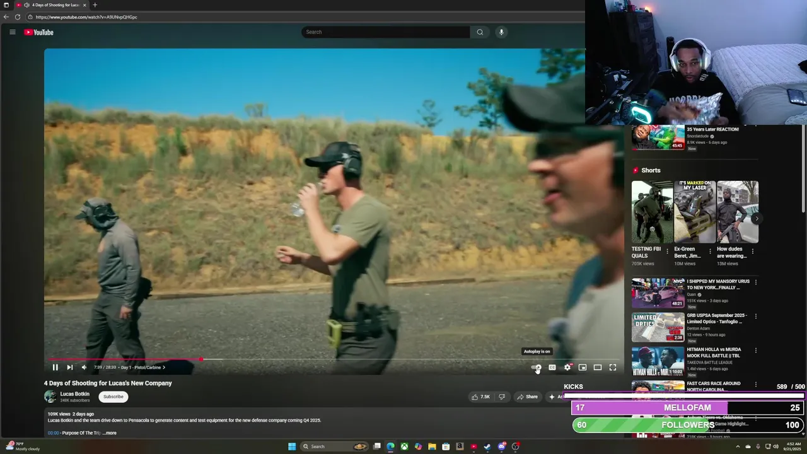This screenshot has height=454, width=807.
Task: Toggle subtitles/closed captions button
Action: coord(552,368)
